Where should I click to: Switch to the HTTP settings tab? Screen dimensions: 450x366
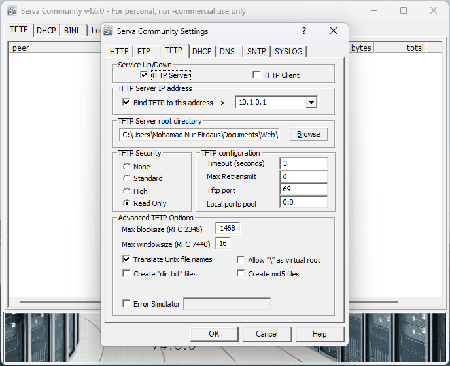click(119, 52)
